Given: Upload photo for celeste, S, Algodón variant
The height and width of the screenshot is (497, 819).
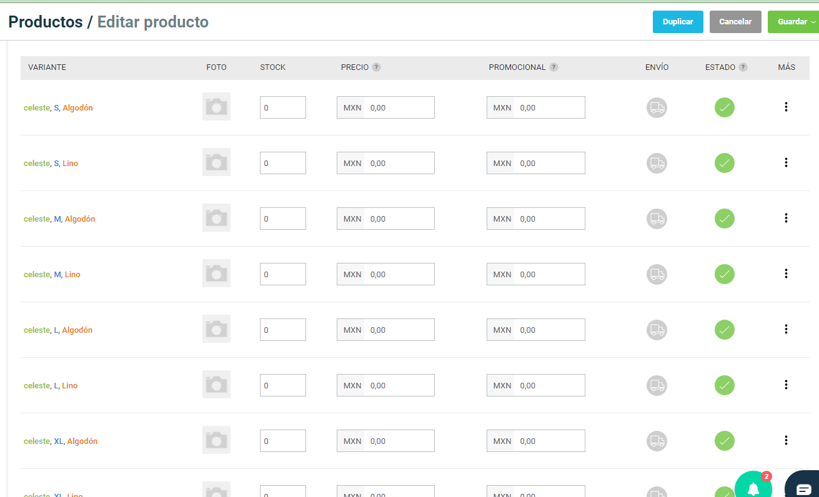Looking at the screenshot, I should pos(216,107).
